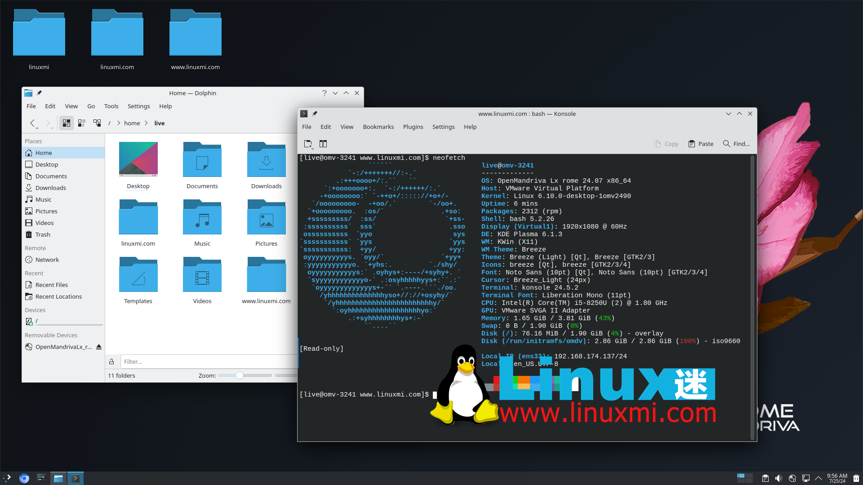Image resolution: width=863 pixels, height=485 pixels.
Task: Eject the OpenMandrivaLx removable device
Action: (x=99, y=347)
